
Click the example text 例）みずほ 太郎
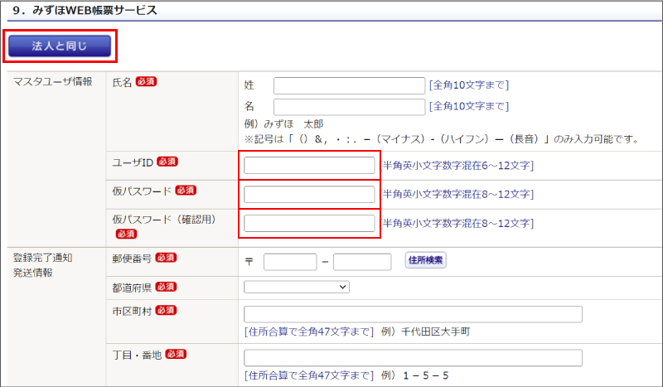[x=283, y=124]
